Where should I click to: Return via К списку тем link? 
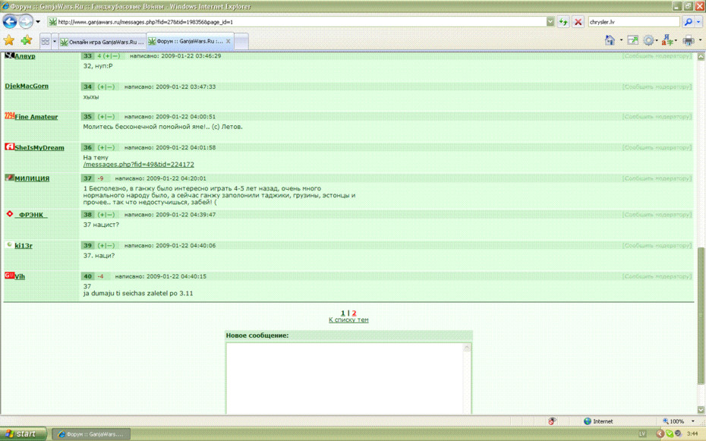348,320
